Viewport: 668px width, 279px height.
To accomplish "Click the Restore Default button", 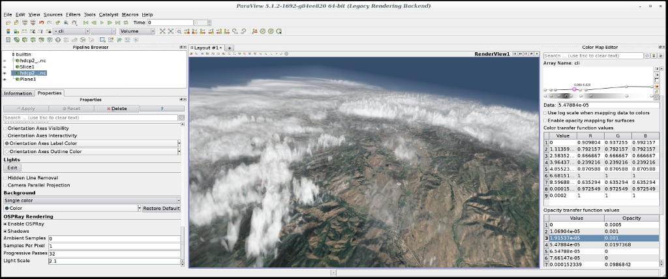I will 161,209.
